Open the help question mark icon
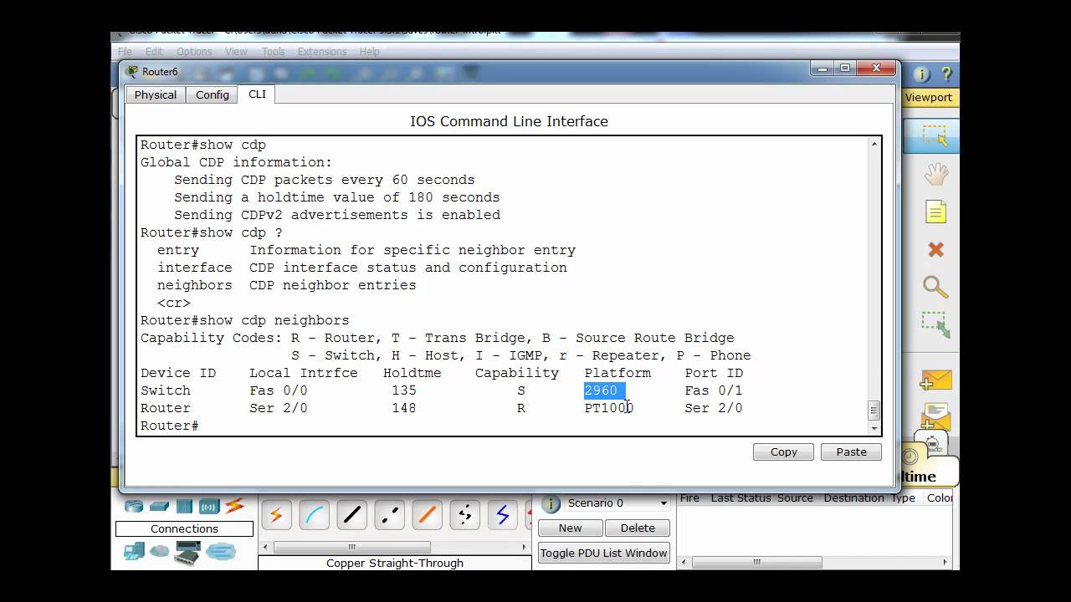This screenshot has width=1071, height=602. click(947, 74)
